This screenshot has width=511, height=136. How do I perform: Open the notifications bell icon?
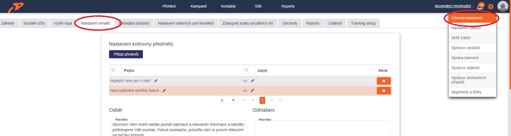coord(480,7)
